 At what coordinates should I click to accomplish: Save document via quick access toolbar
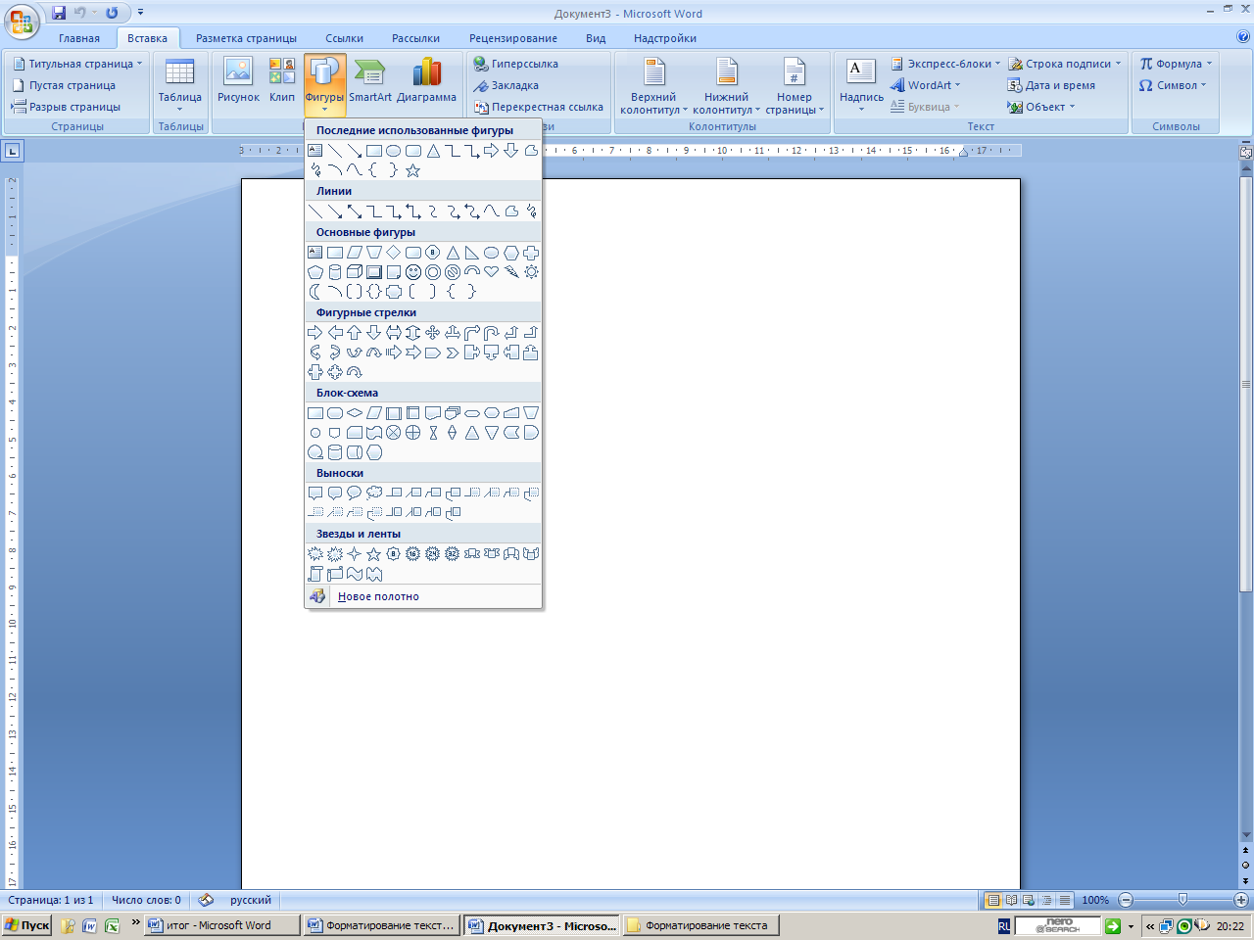coord(59,13)
